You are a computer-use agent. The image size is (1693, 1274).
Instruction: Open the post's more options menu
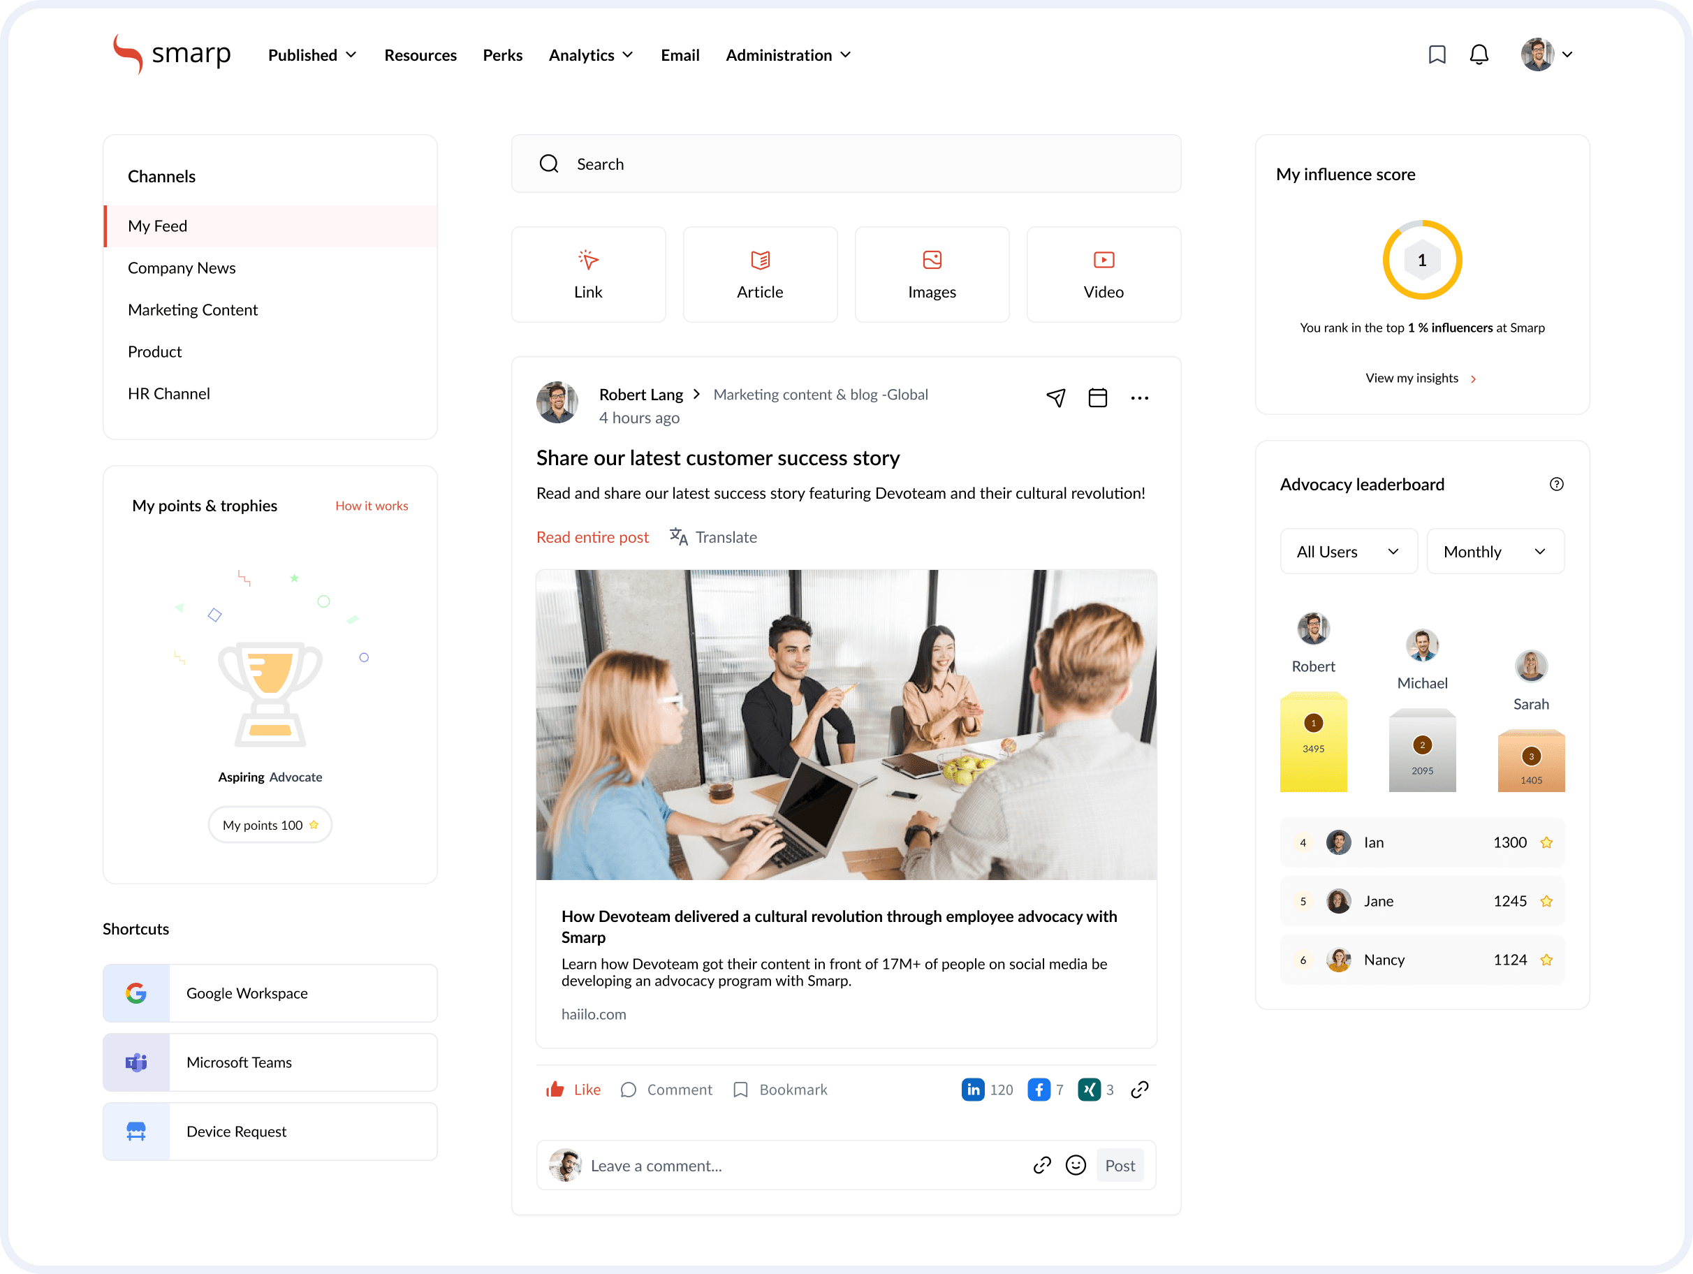tap(1140, 397)
